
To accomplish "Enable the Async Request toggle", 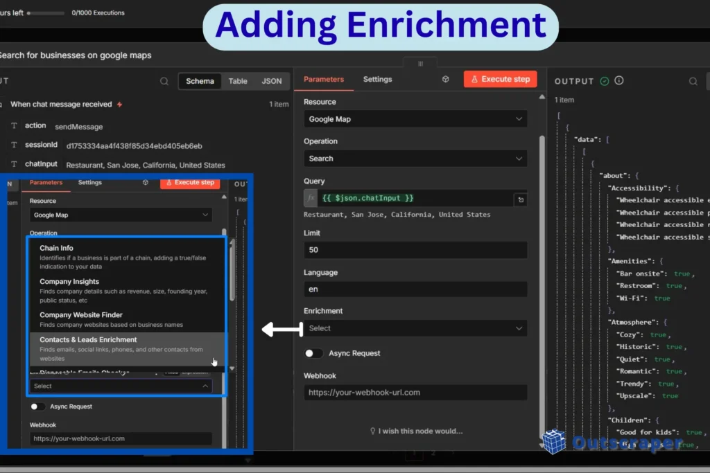I will (313, 353).
